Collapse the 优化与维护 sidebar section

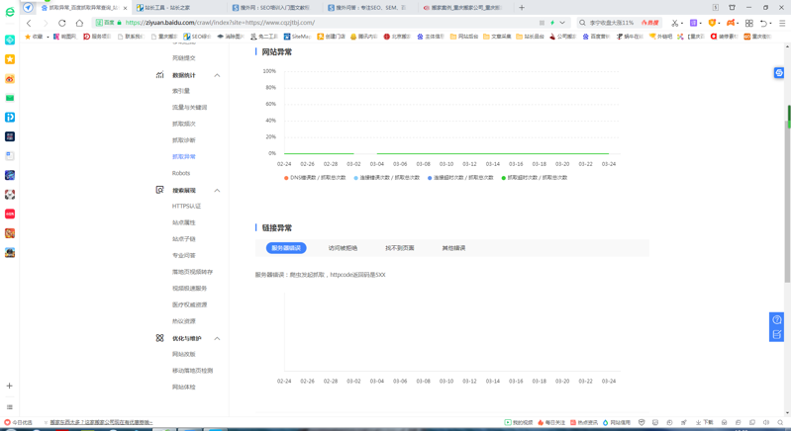pos(217,338)
